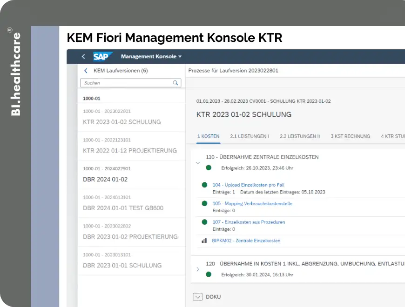
Task: Click the SAP logo
Action: [x=103, y=56]
